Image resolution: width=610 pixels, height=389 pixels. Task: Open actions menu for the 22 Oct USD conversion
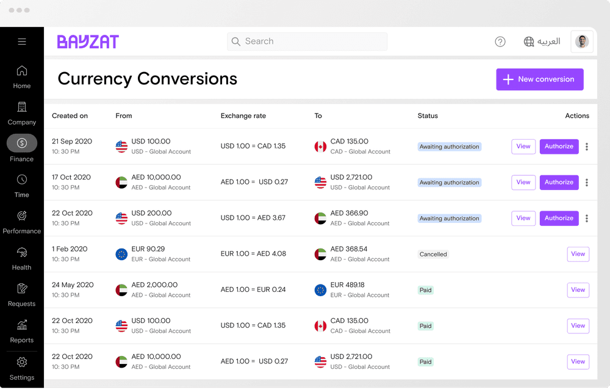point(587,218)
